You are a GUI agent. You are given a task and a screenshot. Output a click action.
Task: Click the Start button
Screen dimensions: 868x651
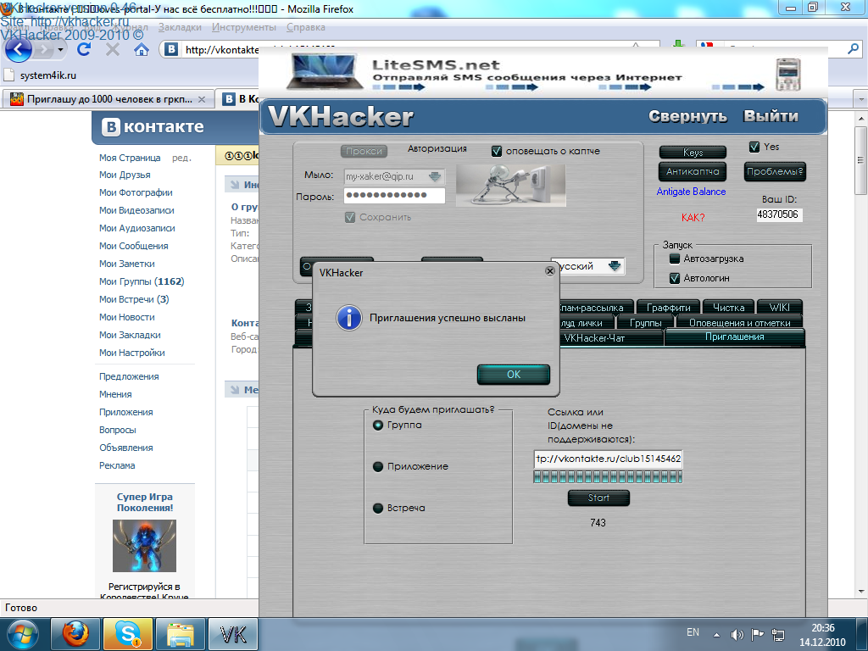coord(598,498)
